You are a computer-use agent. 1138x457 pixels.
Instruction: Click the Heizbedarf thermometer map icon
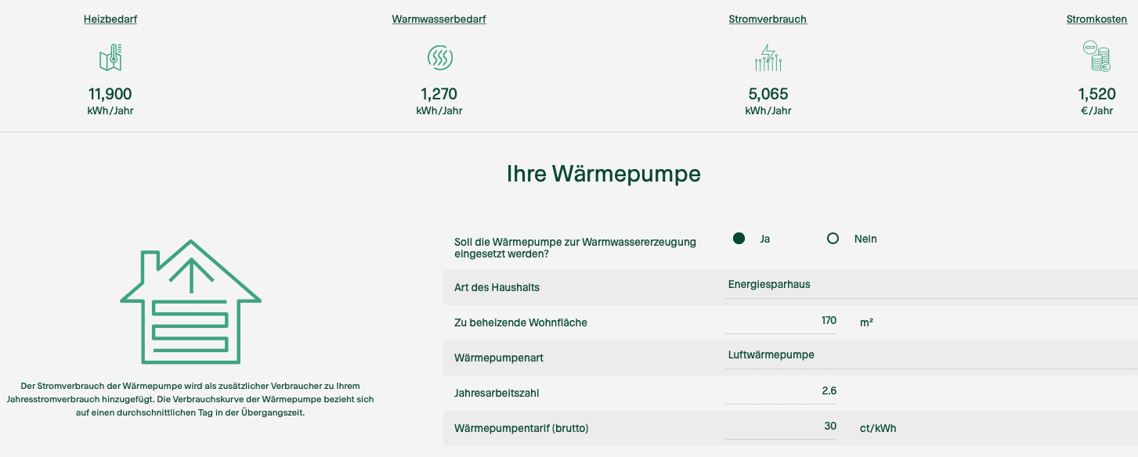(110, 57)
